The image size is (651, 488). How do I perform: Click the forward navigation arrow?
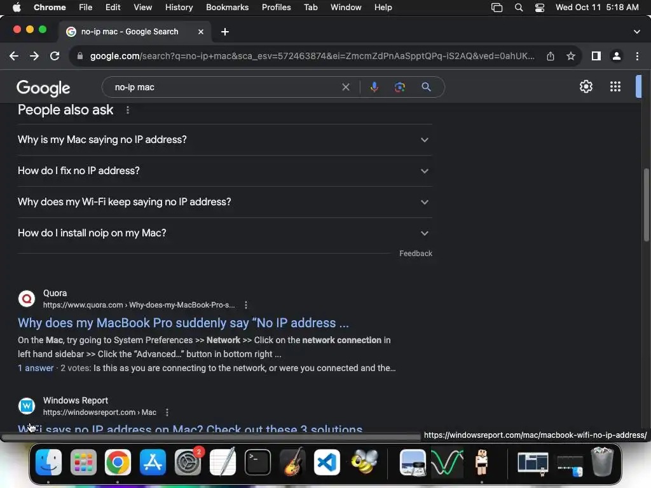pyautogui.click(x=34, y=56)
